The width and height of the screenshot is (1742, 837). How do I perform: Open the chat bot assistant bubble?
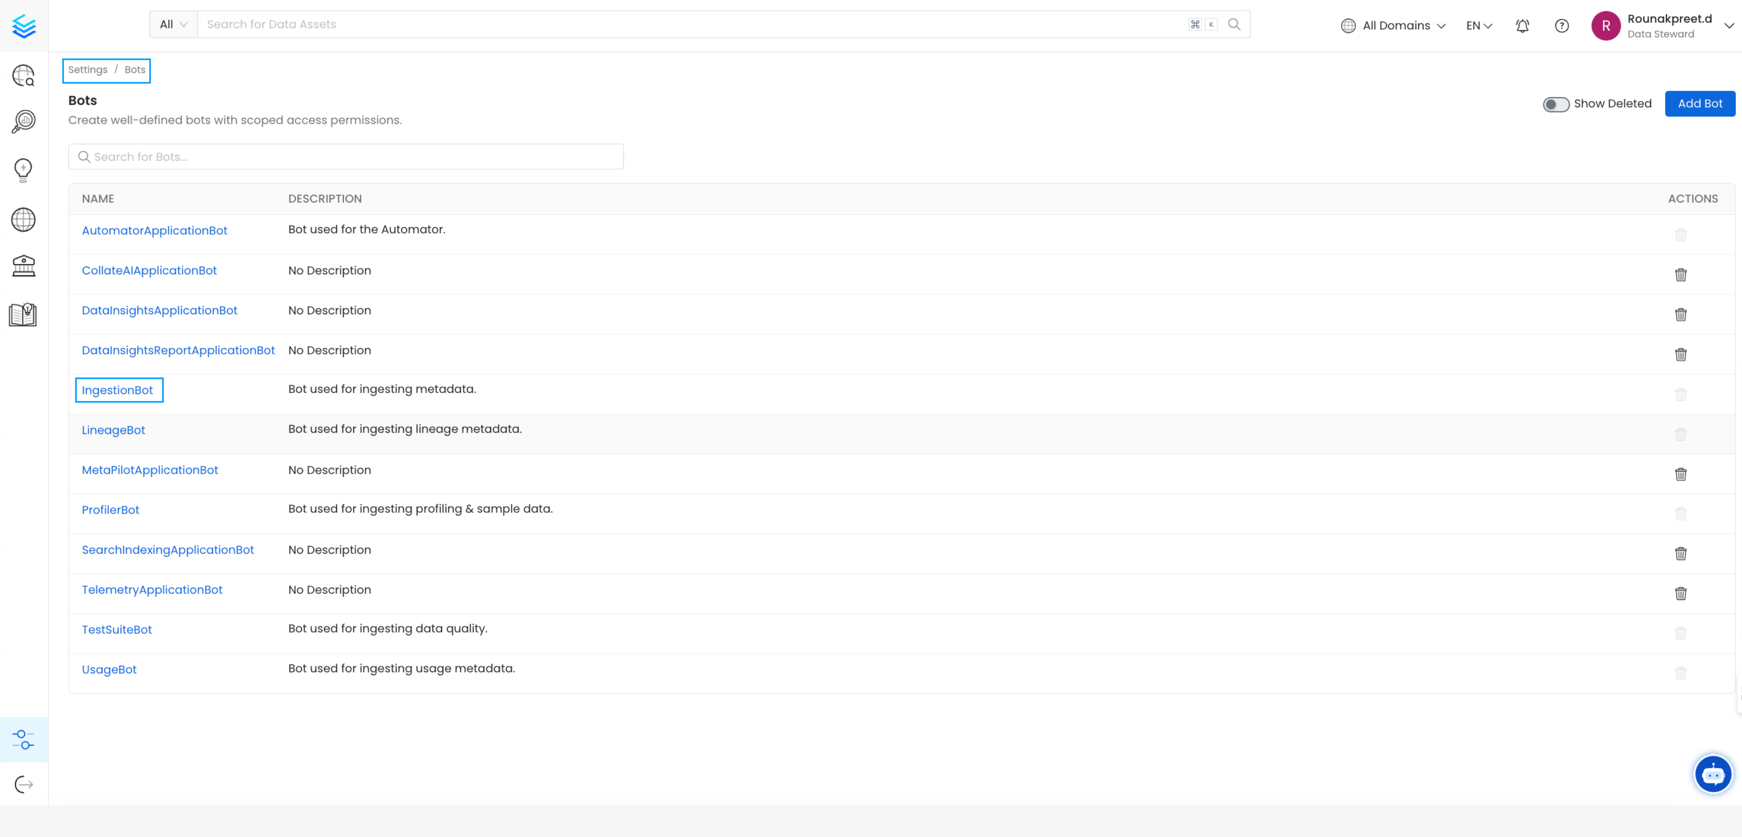tap(1713, 773)
